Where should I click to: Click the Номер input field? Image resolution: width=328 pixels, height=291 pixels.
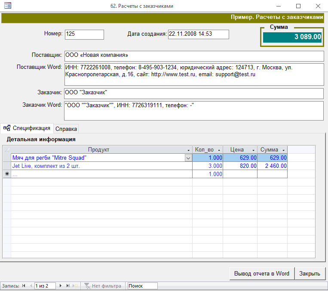(84, 34)
